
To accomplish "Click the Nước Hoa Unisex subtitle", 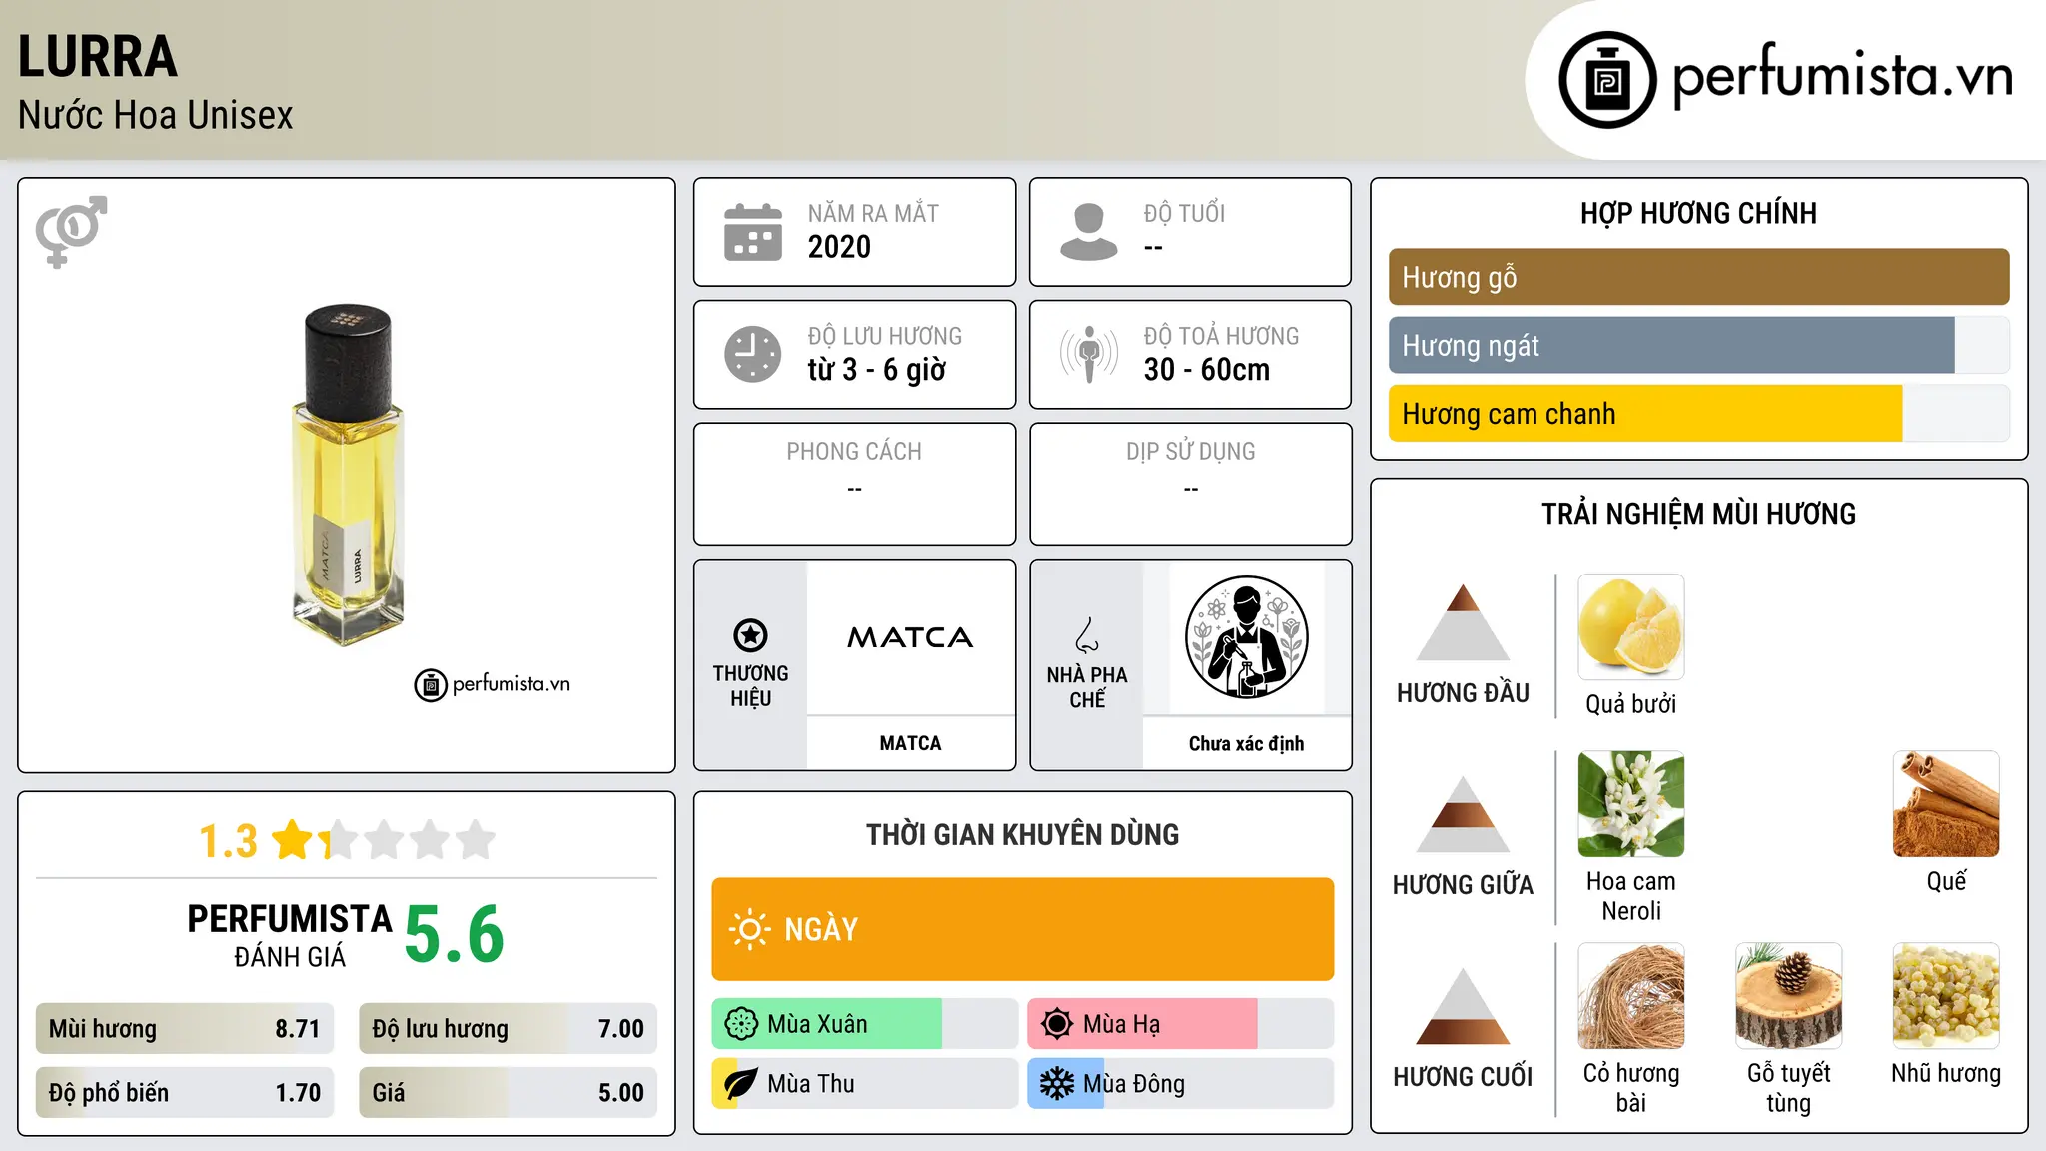I will point(155,116).
